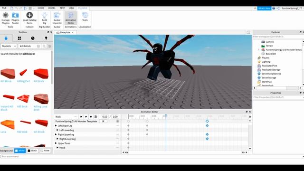
Task: Click the Toolbox search magnifier
Action: click(x=44, y=46)
